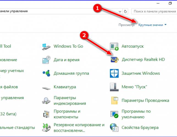Open the Default Programs icon
177x137 pixels.
click(x=114, y=114)
